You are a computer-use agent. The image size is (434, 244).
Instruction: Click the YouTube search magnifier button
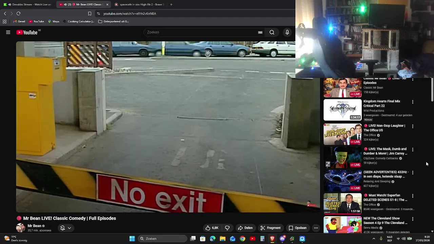(x=272, y=32)
